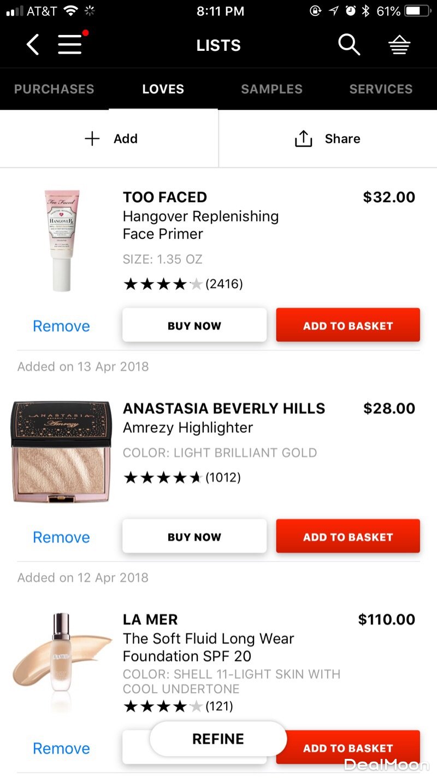Switch to the Purchases tab
The image size is (437, 778).
(54, 89)
